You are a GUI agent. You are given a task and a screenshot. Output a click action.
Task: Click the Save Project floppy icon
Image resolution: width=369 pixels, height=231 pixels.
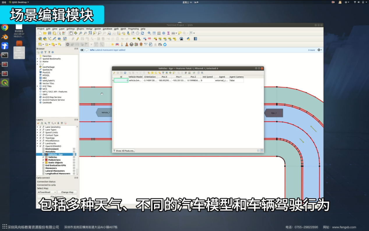click(x=50, y=33)
